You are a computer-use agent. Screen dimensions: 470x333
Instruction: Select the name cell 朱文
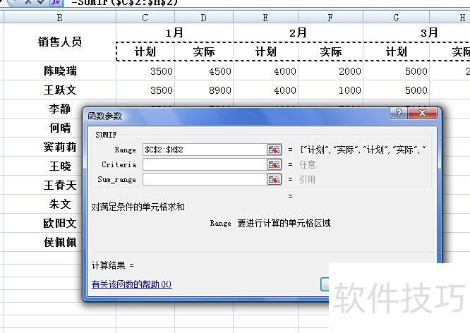pos(60,204)
